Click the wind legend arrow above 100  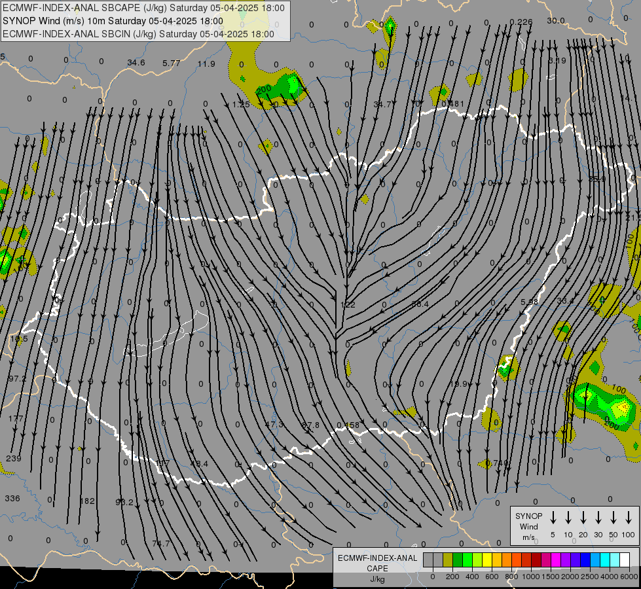[x=629, y=518]
